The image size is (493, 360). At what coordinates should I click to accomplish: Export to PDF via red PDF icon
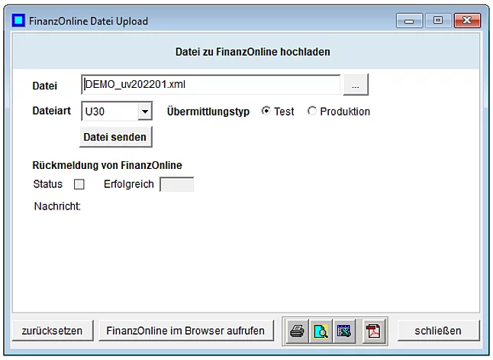[x=373, y=331]
